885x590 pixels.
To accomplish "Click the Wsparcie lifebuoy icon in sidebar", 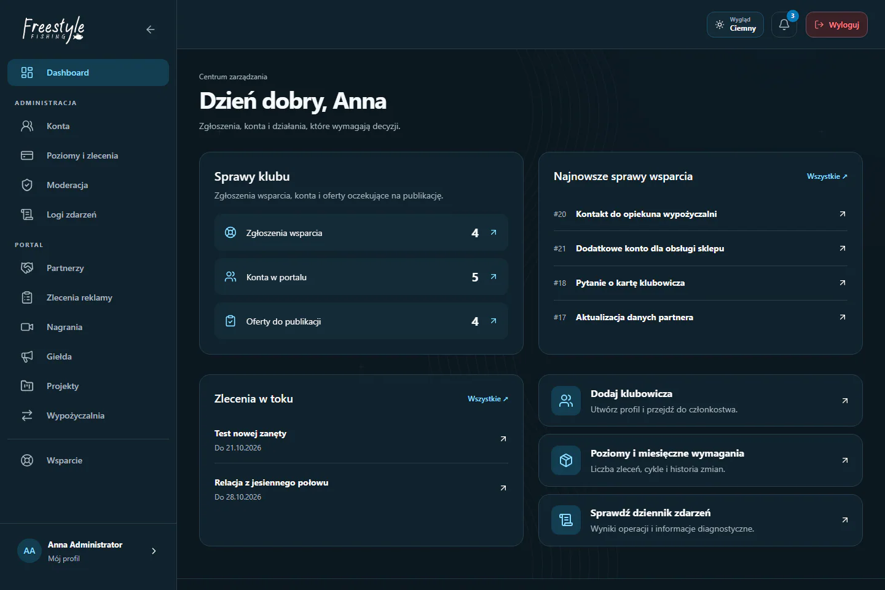I will 27,460.
